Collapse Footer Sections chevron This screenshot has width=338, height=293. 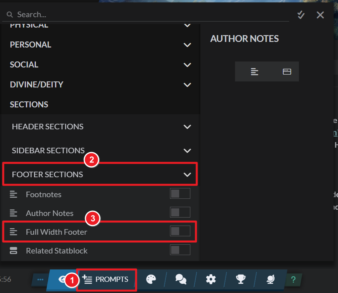pyautogui.click(x=187, y=174)
